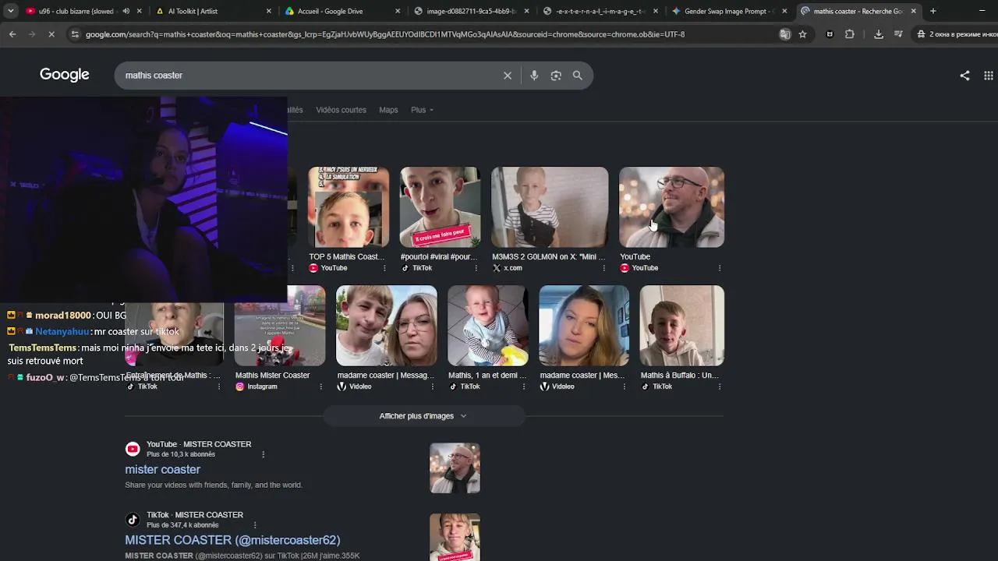Switch to the u96 club bizarre tab

pyautogui.click(x=74, y=11)
